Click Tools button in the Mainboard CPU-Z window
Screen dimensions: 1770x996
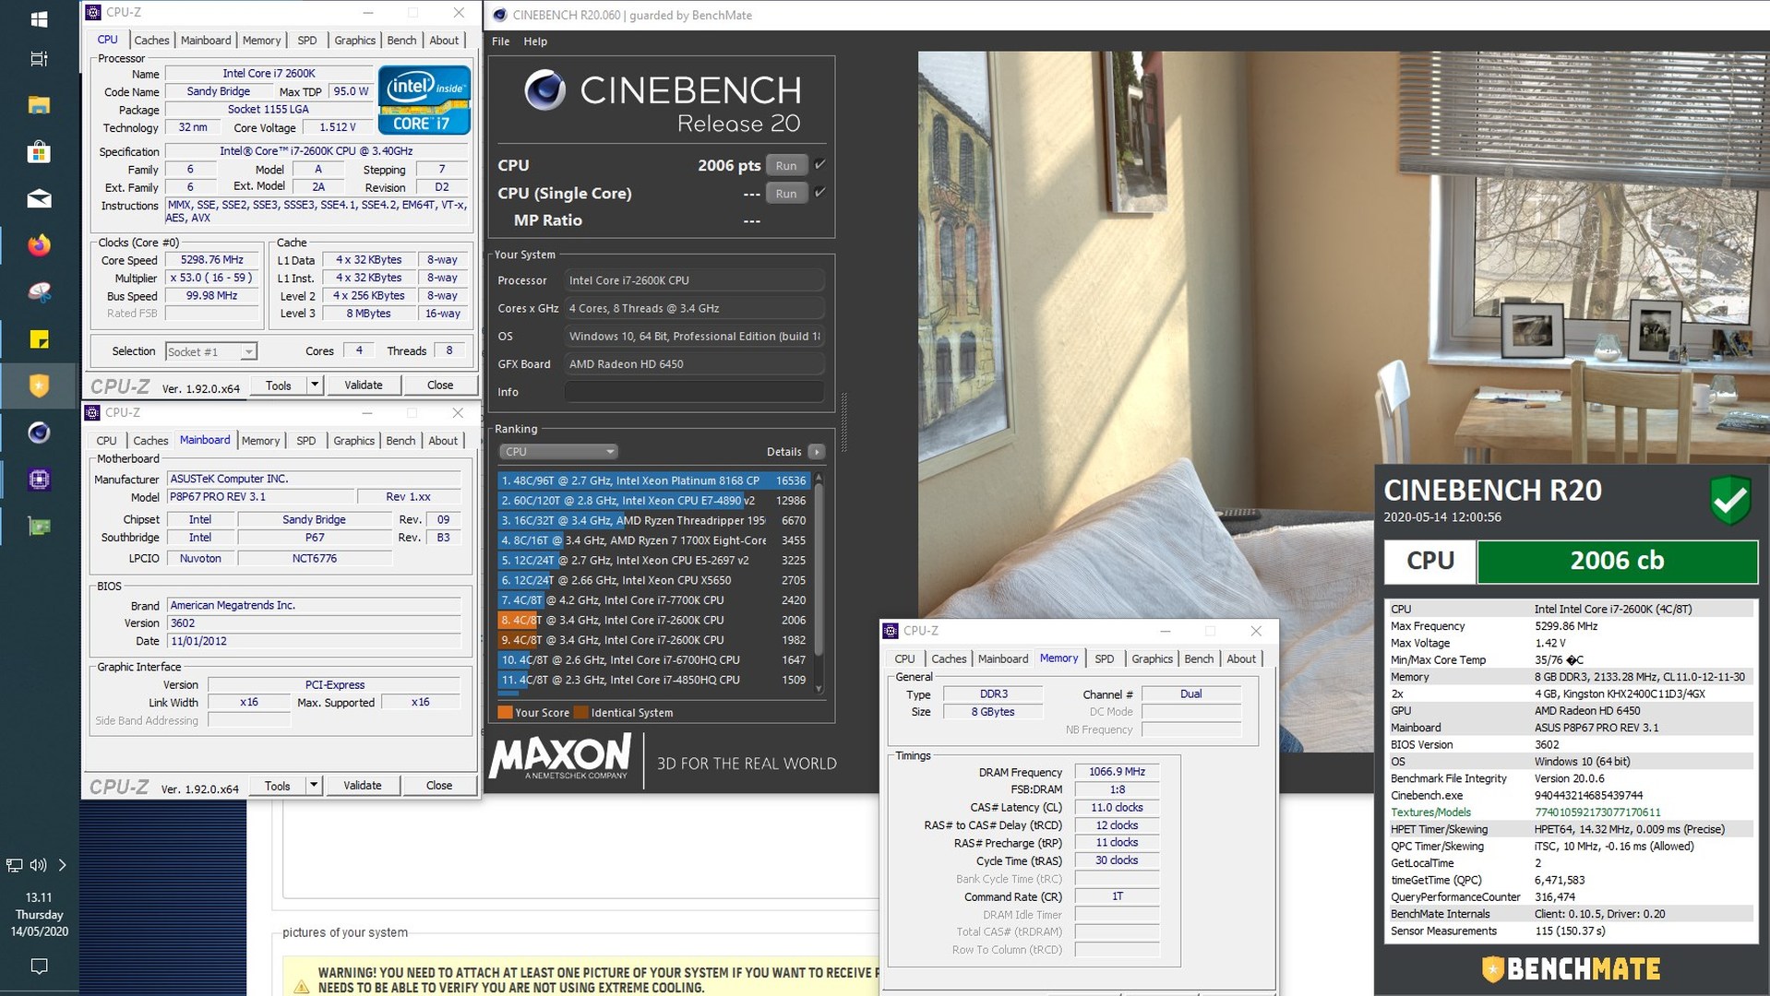278,786
